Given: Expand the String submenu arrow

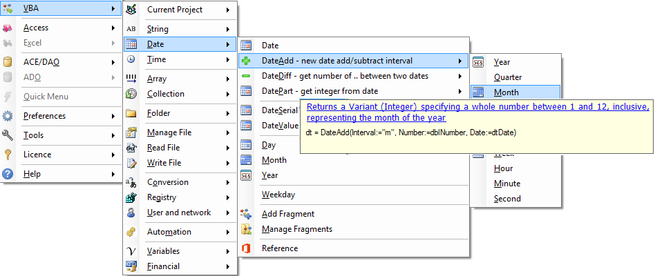Looking at the screenshot, I should 228,29.
